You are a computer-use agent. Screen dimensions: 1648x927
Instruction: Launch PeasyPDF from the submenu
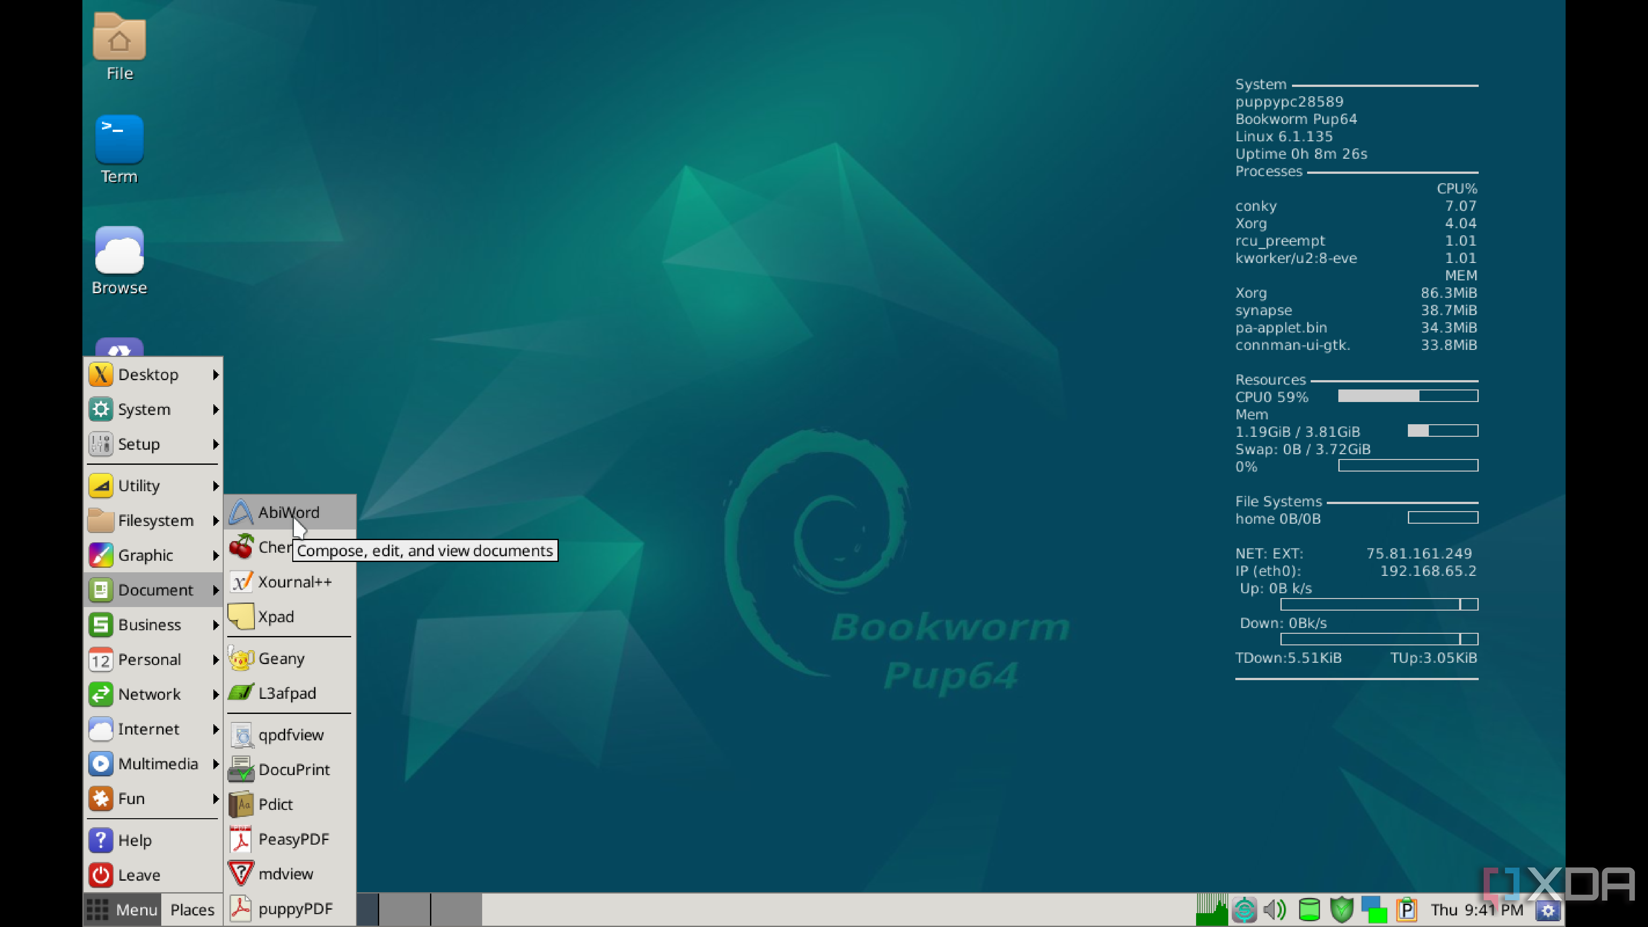tap(290, 839)
